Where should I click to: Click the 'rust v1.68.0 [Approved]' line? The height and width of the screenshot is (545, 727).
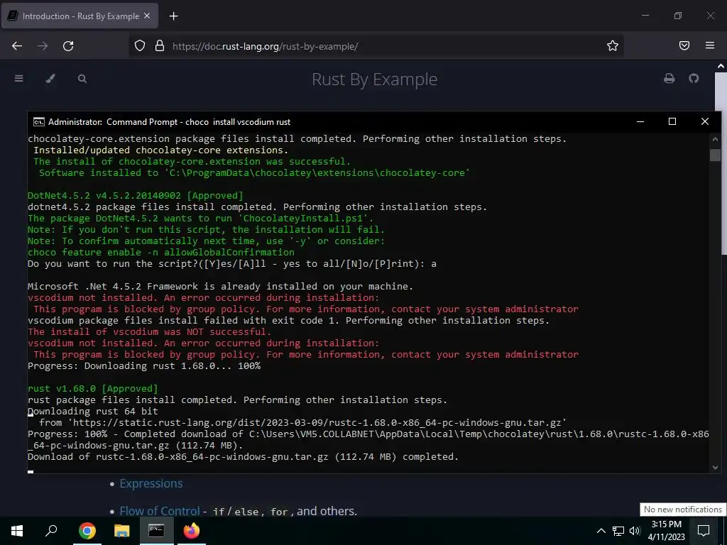[x=93, y=388]
